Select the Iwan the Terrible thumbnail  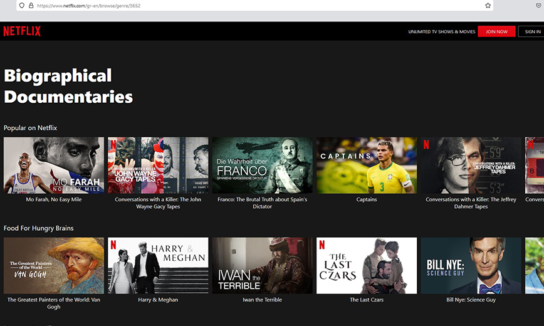tap(262, 265)
